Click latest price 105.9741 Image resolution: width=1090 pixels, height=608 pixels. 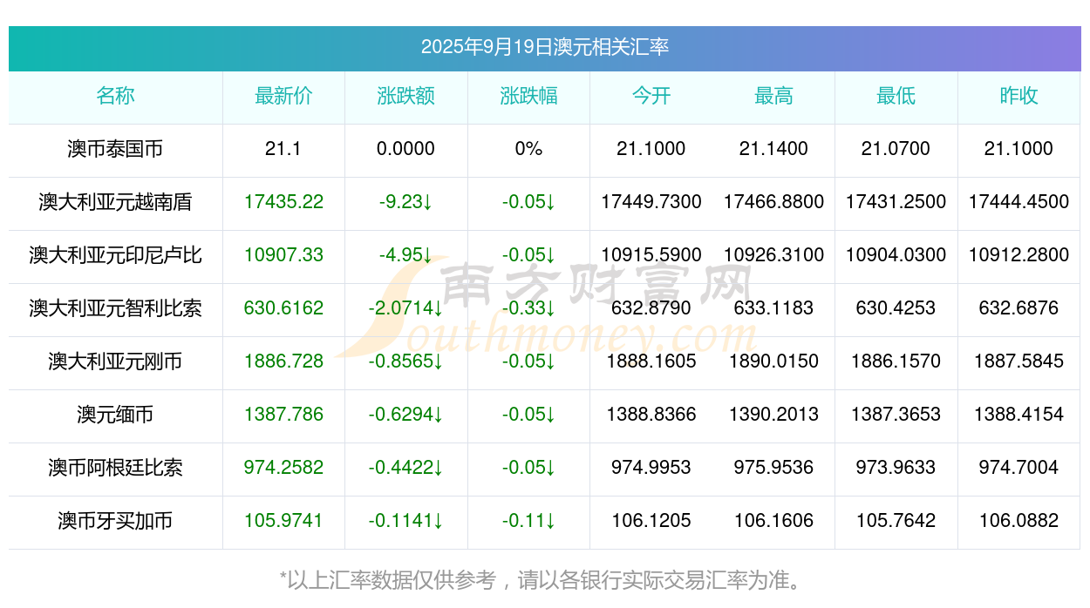tap(283, 521)
